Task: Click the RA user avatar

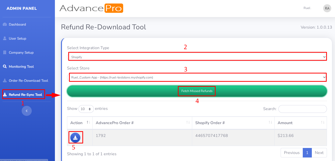Action: (327, 8)
